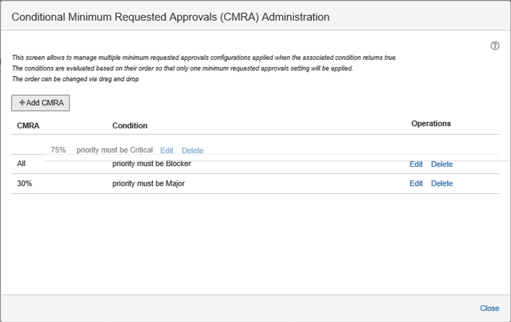Edit the priority must be Blocker rule
This screenshot has width=511, height=322.
click(416, 164)
